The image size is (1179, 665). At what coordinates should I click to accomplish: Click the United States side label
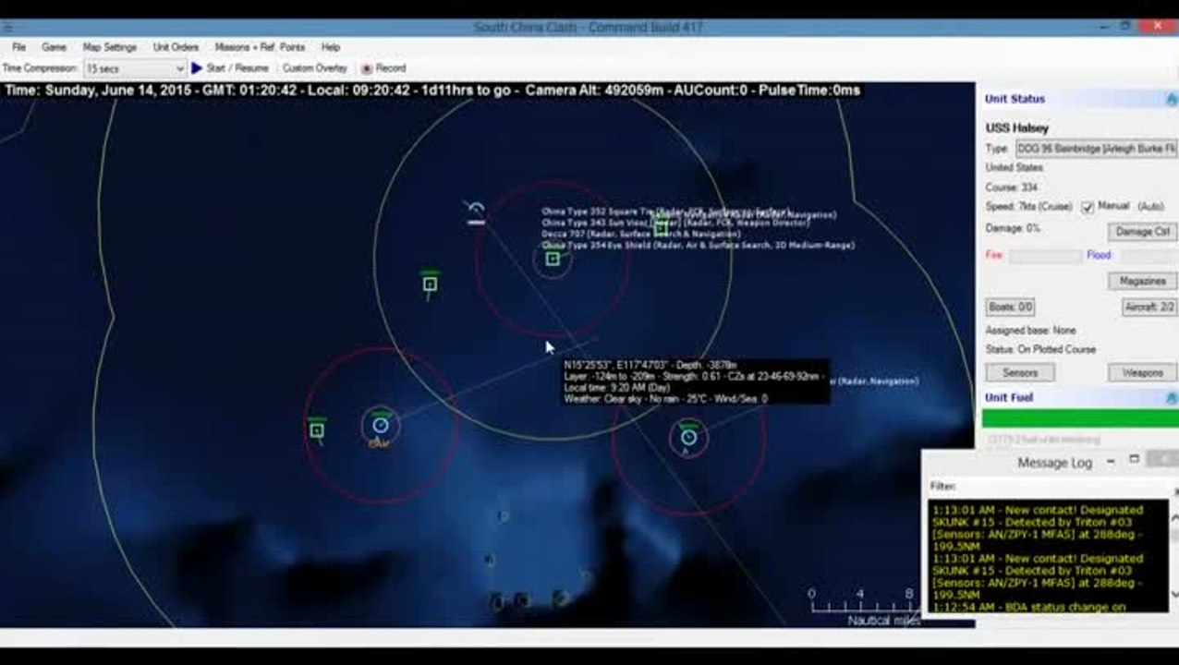click(x=1014, y=168)
